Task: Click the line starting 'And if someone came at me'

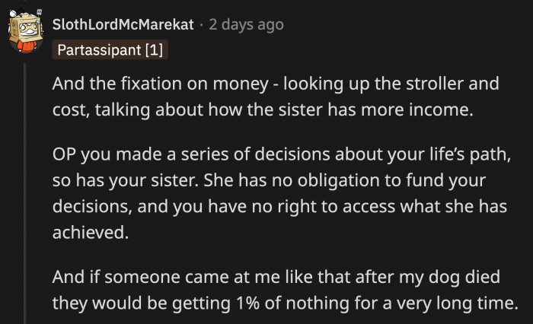Action: click(x=282, y=277)
